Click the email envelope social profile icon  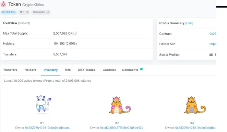click(x=211, y=55)
